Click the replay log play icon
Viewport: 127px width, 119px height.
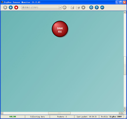click(83, 7)
